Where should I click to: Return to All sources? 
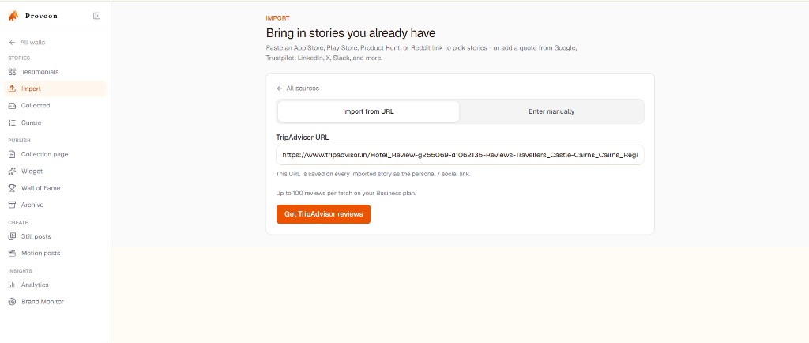[x=298, y=89]
